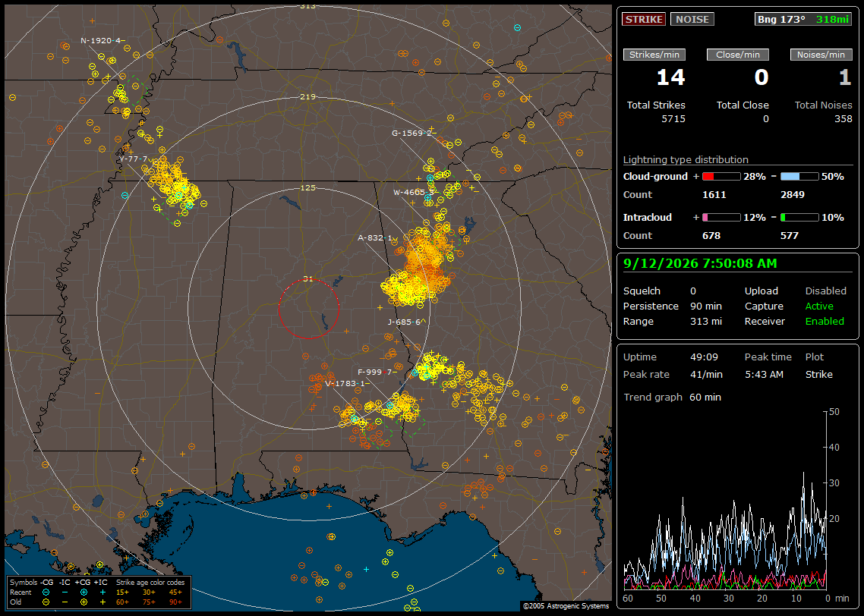Click storm cell label W-4605

pyautogui.click(x=409, y=192)
